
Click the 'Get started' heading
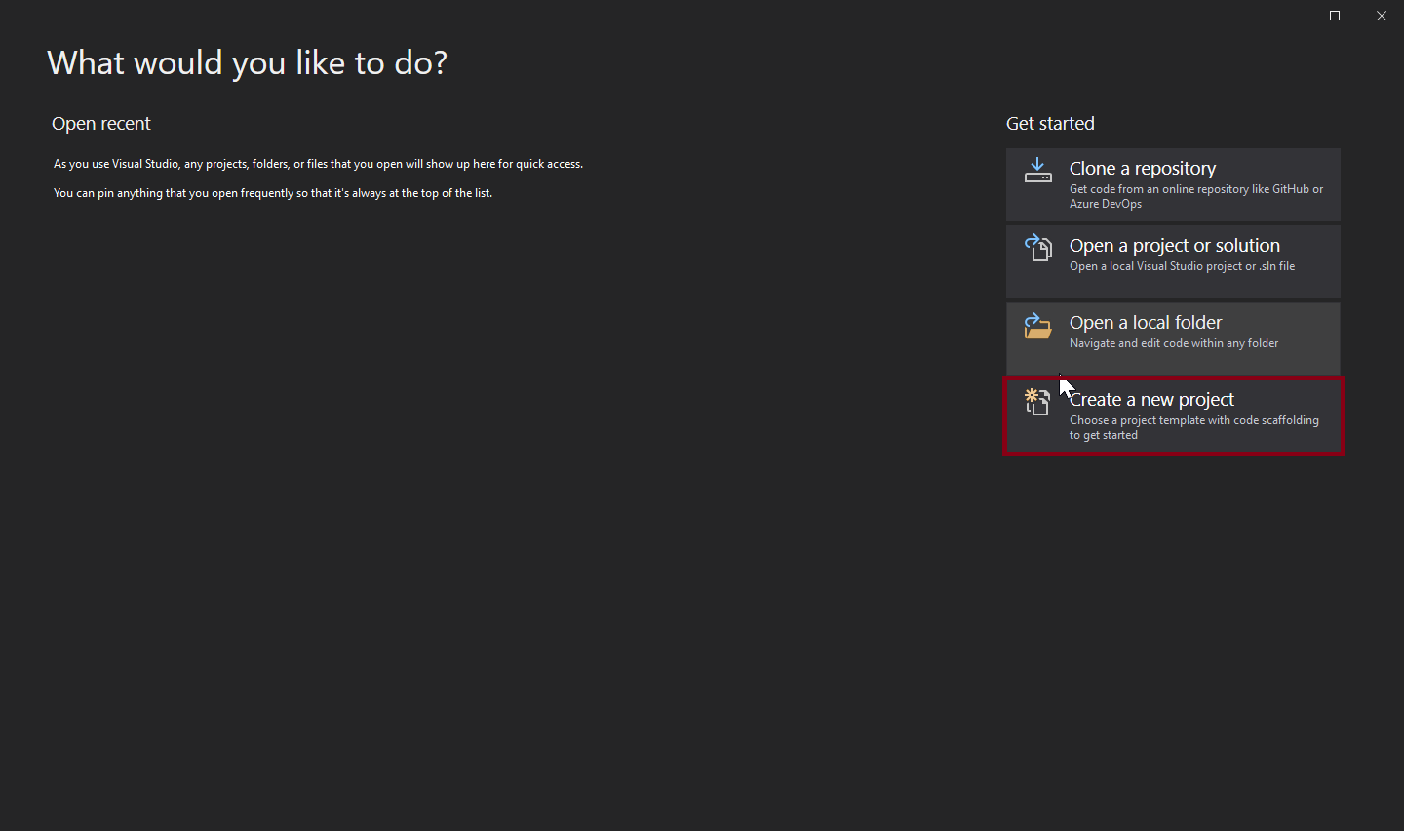click(1050, 124)
